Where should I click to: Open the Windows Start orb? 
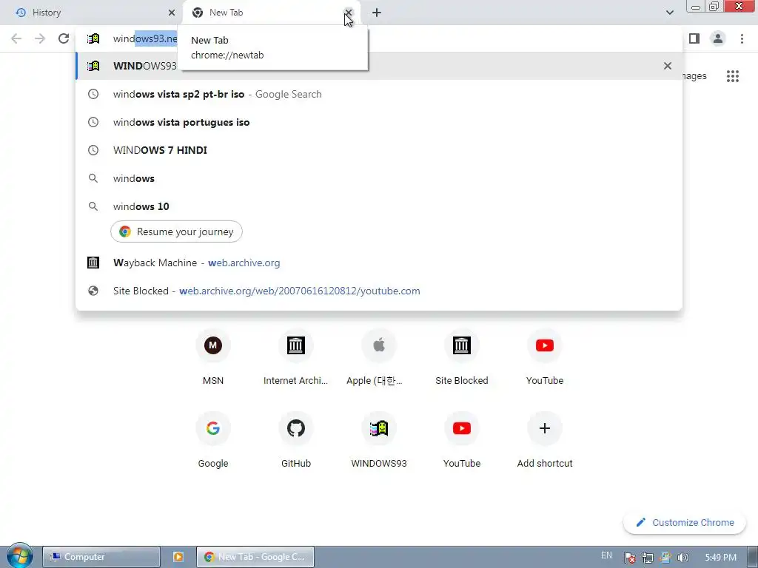(19, 556)
